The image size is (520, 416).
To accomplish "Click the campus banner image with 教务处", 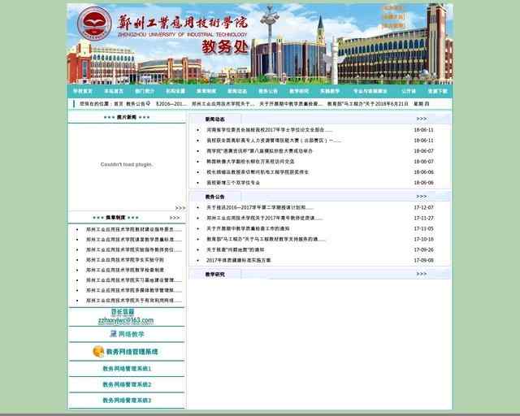I will pyautogui.click(x=260, y=44).
